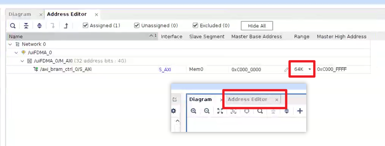Collapse the /uiFDMA_0/M_AXI tree node
The image size is (385, 146).
(x=22, y=61)
